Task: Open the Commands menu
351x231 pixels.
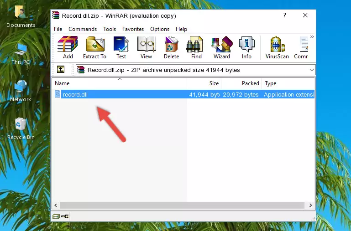Action: coord(83,29)
